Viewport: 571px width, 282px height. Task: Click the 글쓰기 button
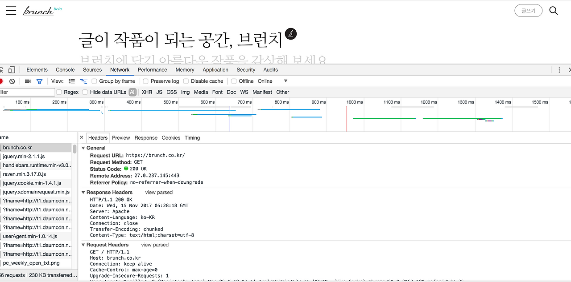528,10
